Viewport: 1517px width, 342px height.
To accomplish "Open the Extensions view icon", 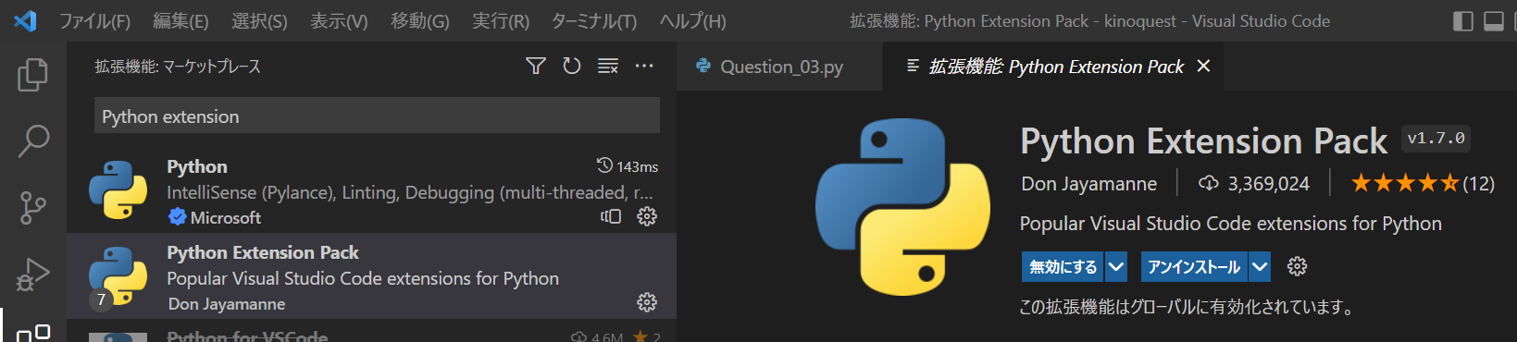I will coord(33,333).
